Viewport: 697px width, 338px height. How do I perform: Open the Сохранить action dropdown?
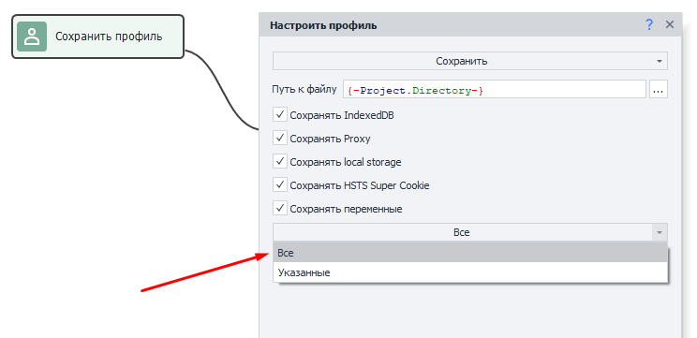[470, 61]
